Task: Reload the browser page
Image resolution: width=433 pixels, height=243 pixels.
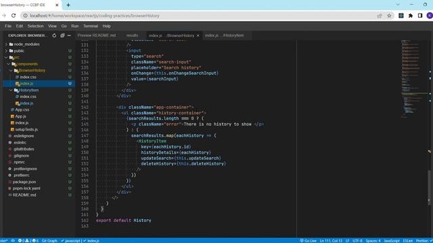Action: pyautogui.click(x=14, y=16)
